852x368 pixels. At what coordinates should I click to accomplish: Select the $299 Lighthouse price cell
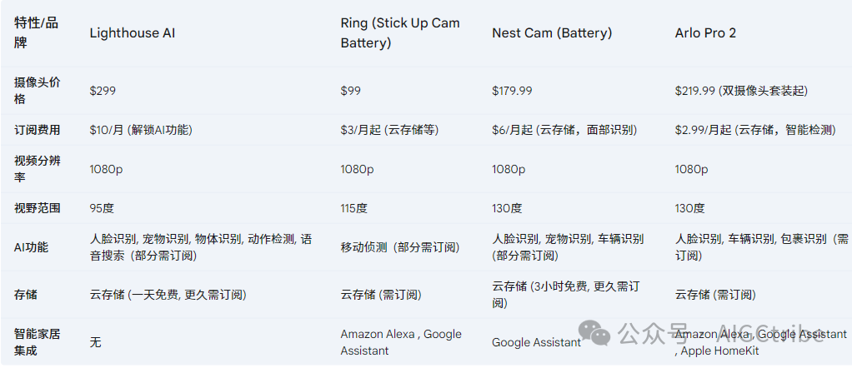point(103,92)
